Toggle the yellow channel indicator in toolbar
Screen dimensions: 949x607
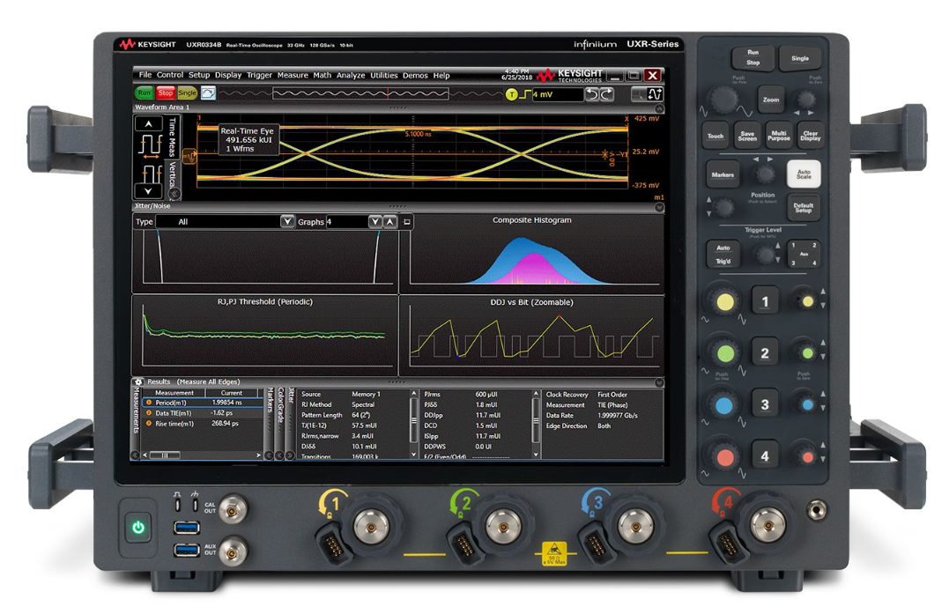tap(510, 94)
